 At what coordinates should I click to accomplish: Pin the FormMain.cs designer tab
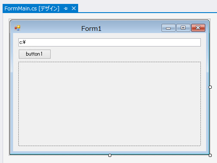tap(65, 9)
